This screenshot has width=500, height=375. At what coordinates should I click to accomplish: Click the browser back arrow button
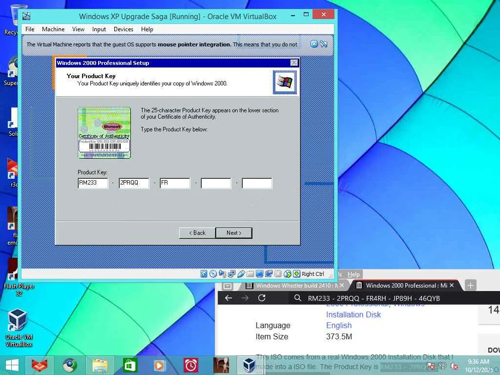(x=229, y=298)
